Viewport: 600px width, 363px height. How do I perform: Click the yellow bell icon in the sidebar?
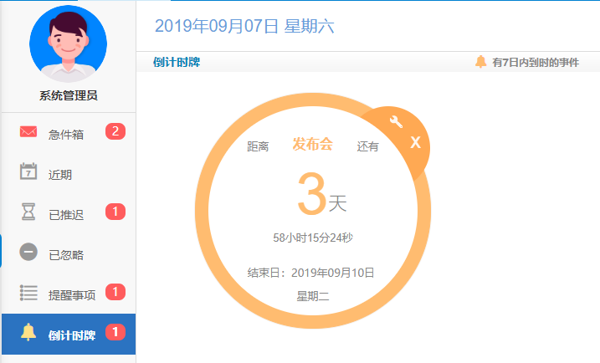(29, 333)
